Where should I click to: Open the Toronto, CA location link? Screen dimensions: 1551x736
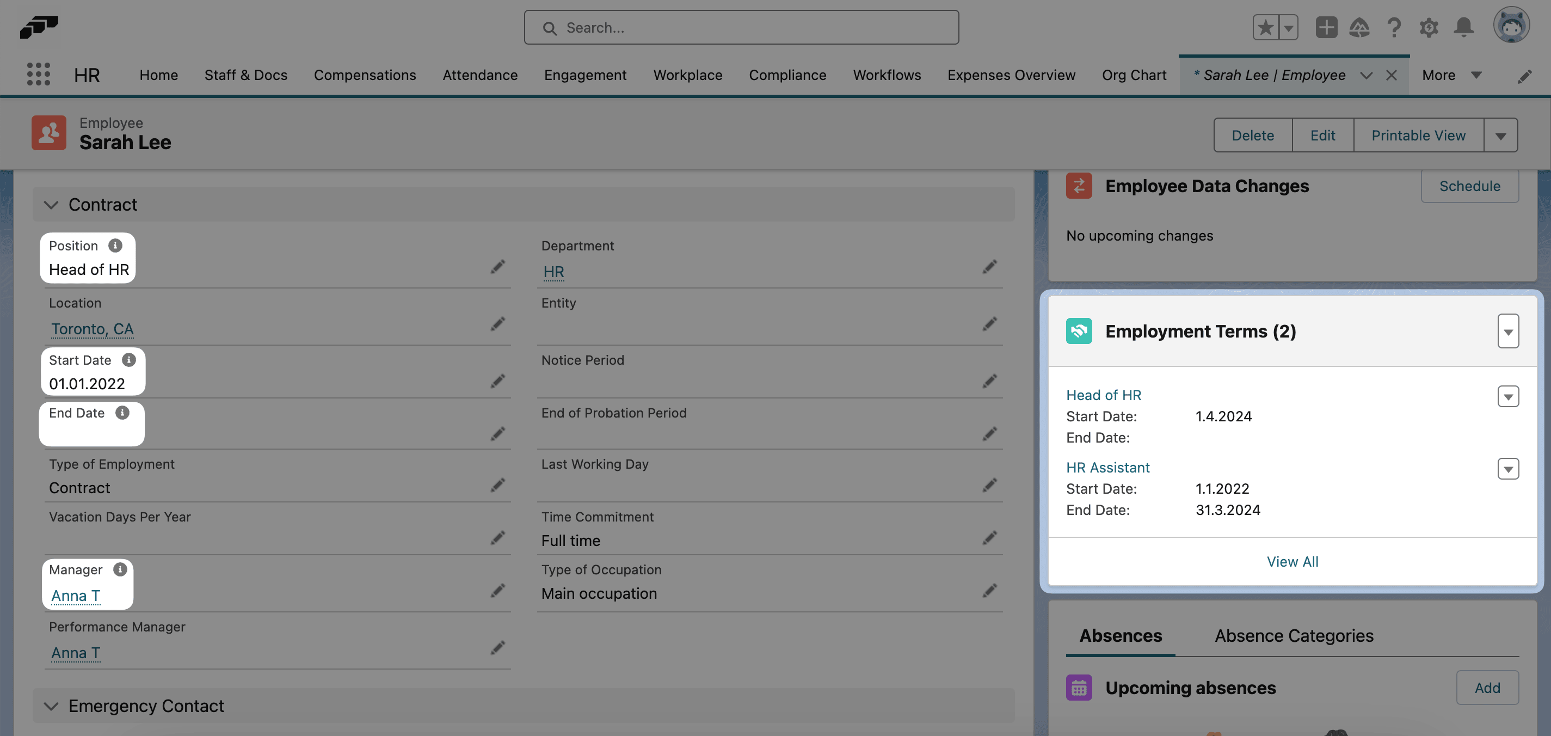pos(92,329)
